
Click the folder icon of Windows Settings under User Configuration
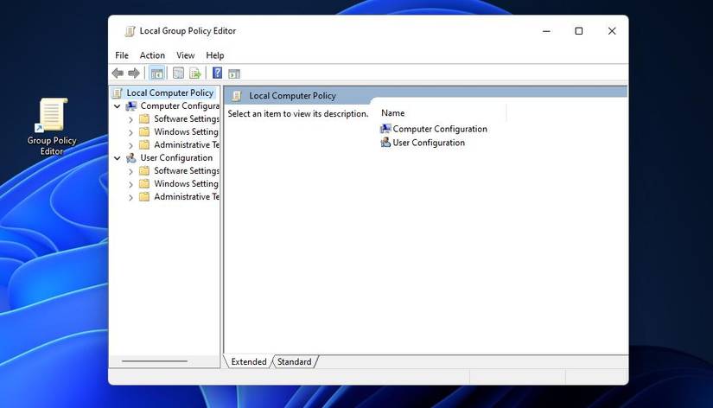(x=144, y=184)
